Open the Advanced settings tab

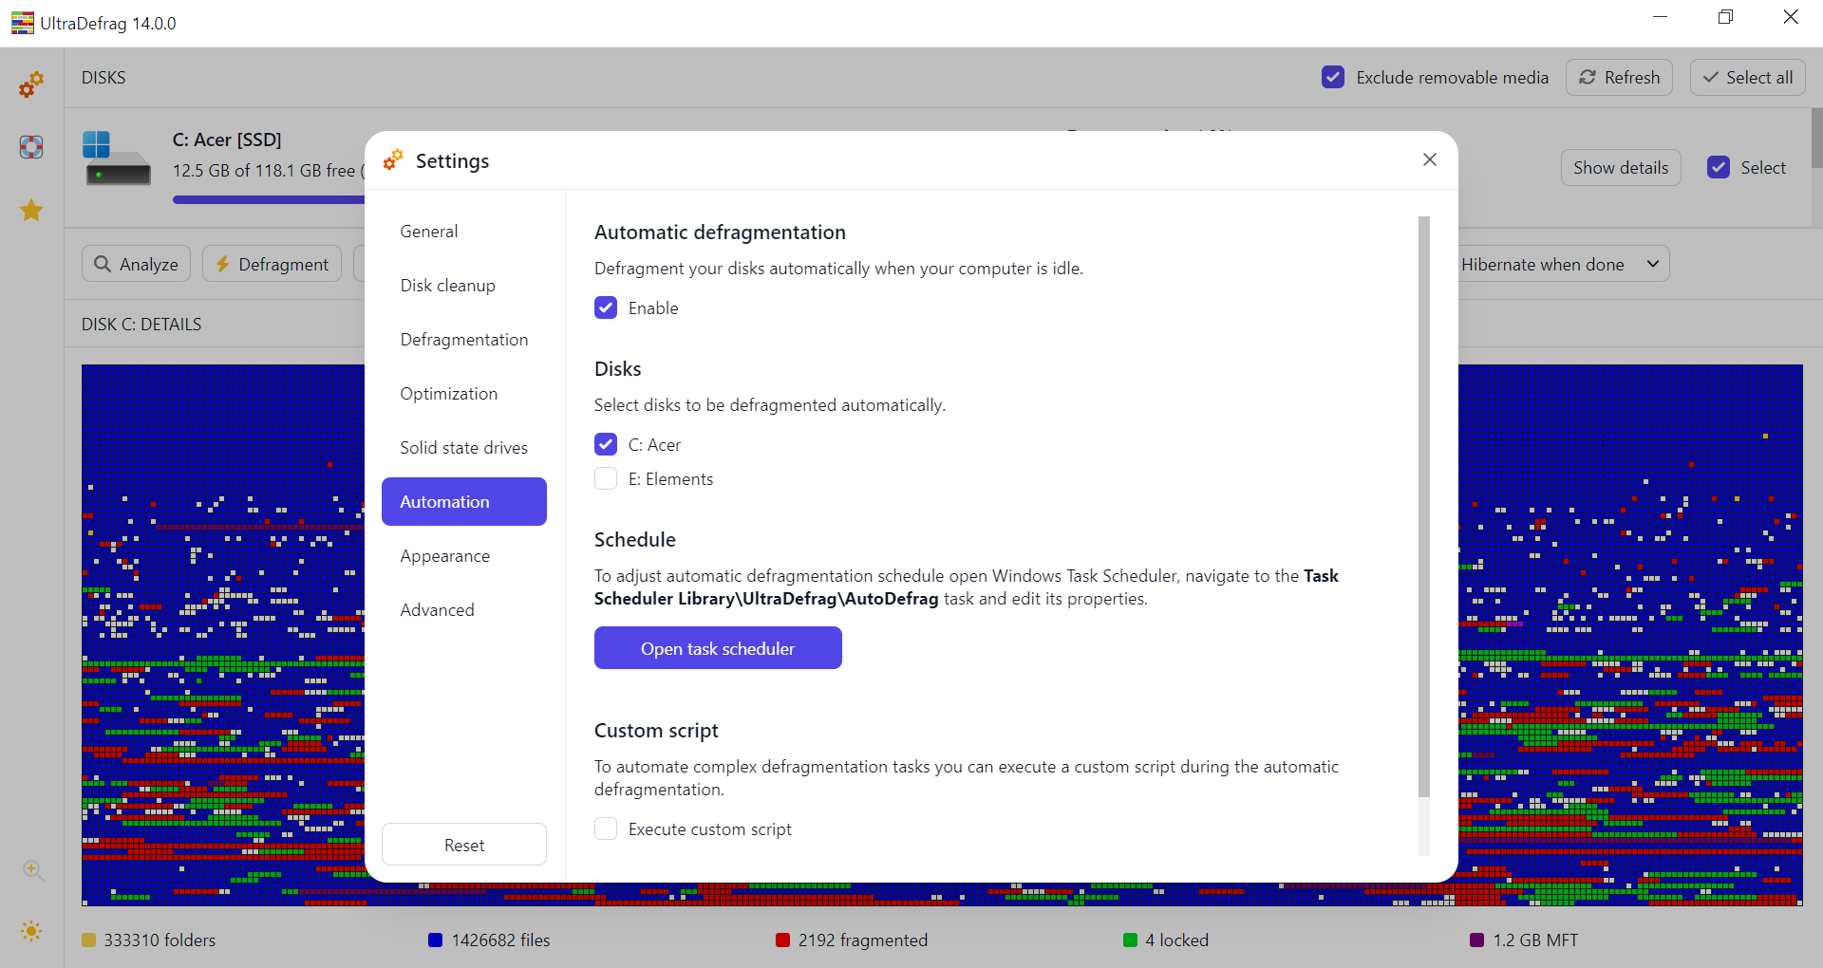(x=464, y=610)
